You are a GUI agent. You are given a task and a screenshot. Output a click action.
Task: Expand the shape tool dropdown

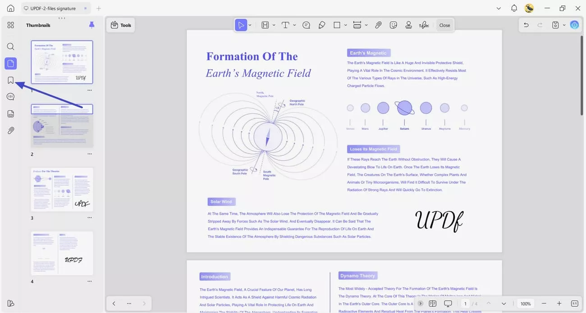click(x=346, y=25)
